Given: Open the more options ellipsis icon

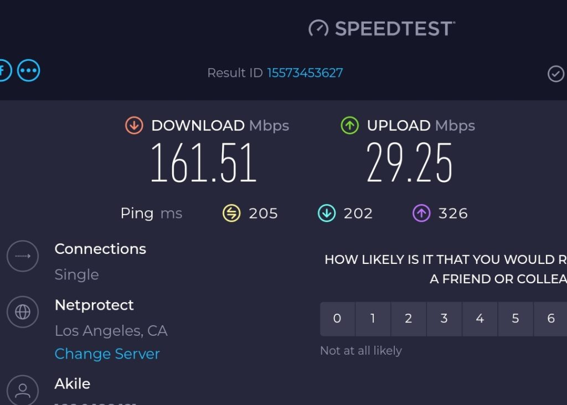Looking at the screenshot, I should 28,71.
